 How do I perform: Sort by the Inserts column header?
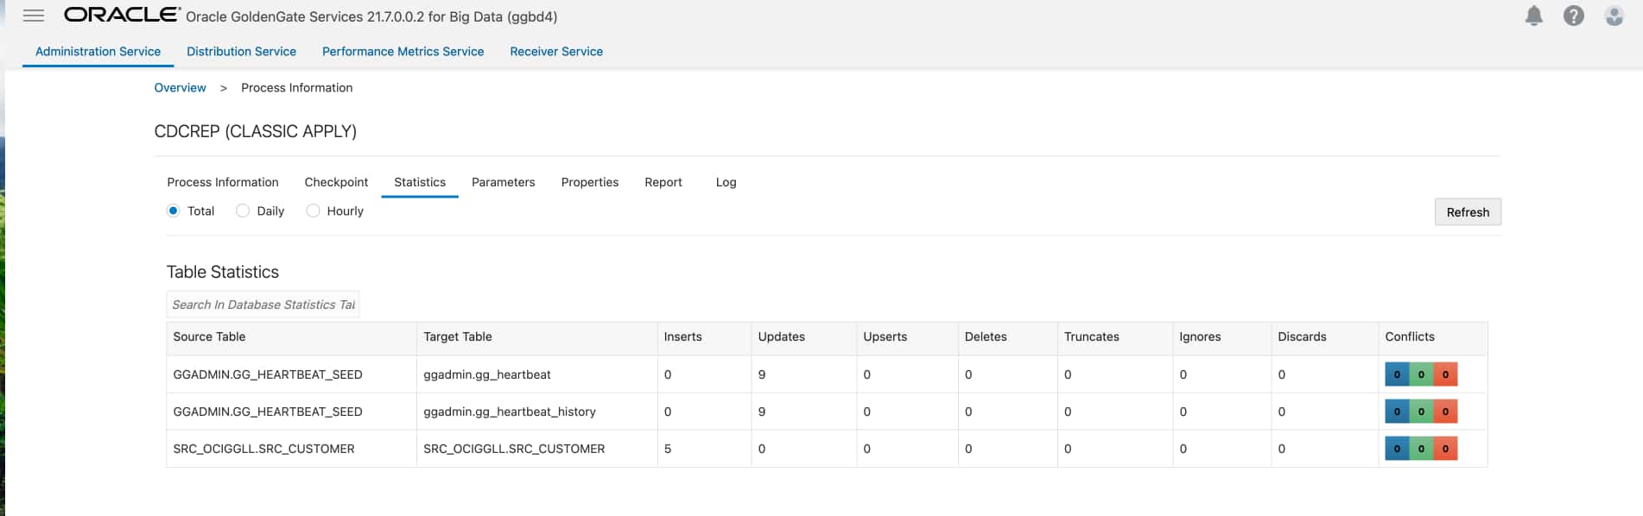pyautogui.click(x=682, y=337)
